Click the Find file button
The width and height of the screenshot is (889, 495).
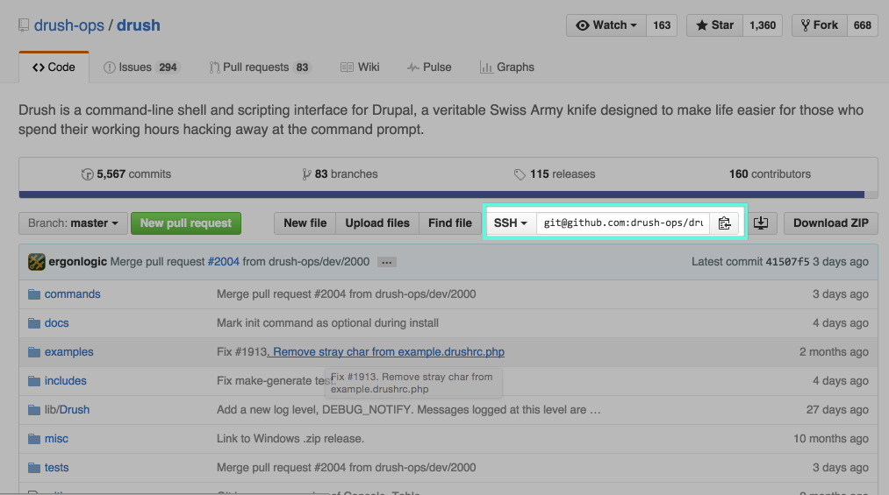tap(450, 223)
